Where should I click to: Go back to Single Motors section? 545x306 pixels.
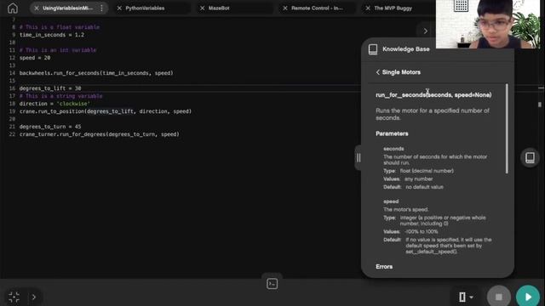(401, 72)
